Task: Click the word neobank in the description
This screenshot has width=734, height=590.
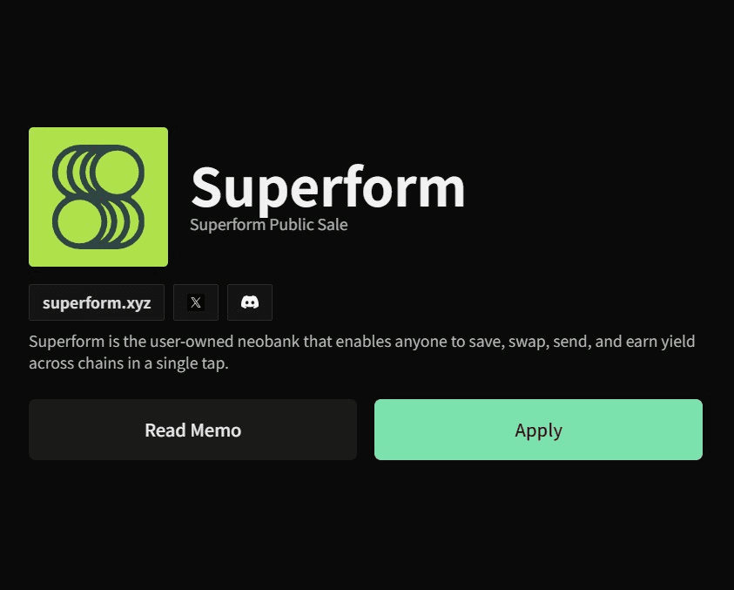Action: (x=264, y=341)
